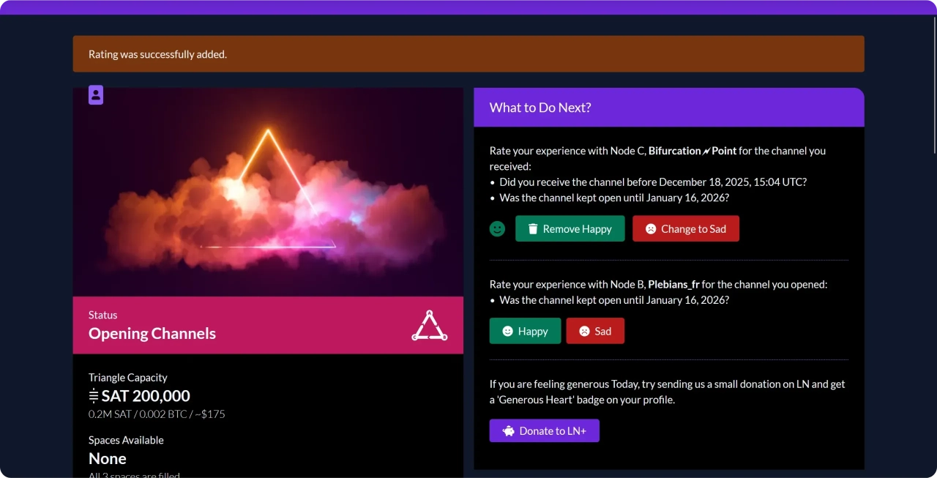Rate Plebians_fr as Sad
This screenshot has height=478, width=937.
pos(594,331)
